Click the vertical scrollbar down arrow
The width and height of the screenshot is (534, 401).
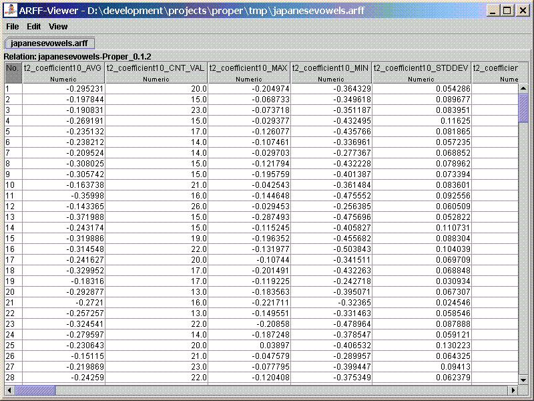(523, 379)
